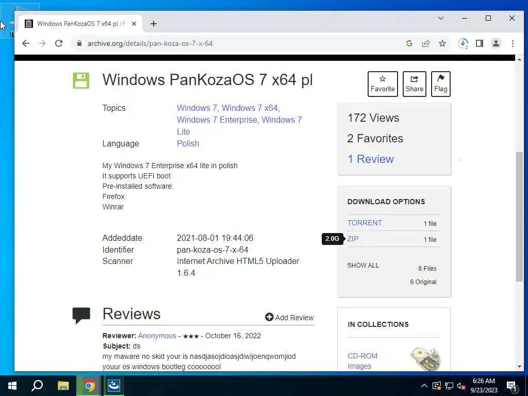
Task: Click the scroll up arrow
Action: pyautogui.click(x=519, y=59)
